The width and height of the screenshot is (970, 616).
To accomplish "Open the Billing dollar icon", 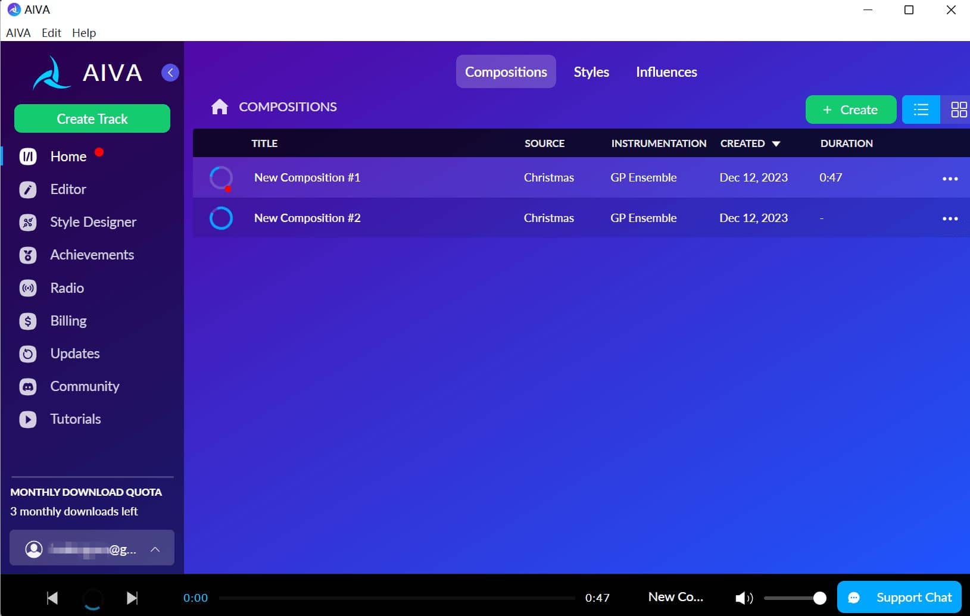I will click(28, 321).
